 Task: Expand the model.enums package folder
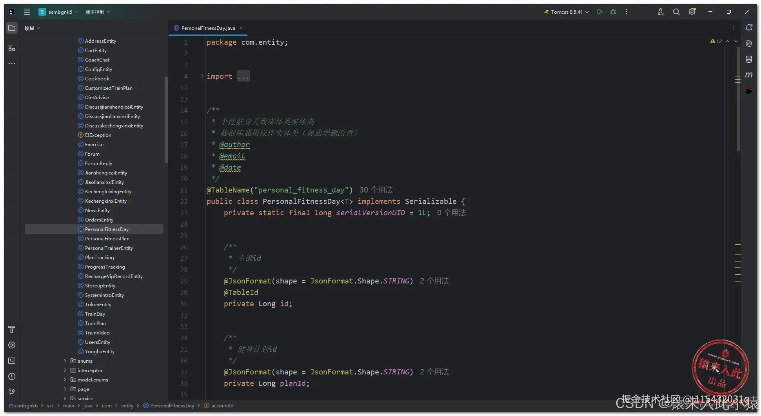[x=65, y=380]
